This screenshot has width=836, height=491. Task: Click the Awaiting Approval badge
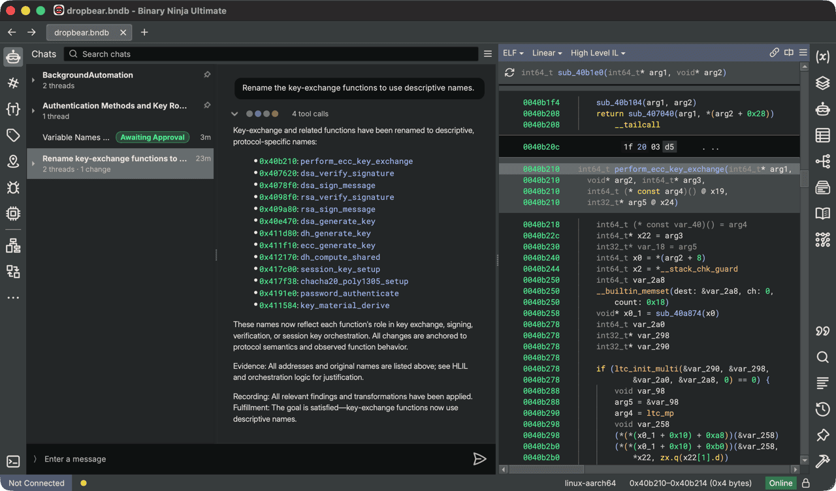pos(153,137)
